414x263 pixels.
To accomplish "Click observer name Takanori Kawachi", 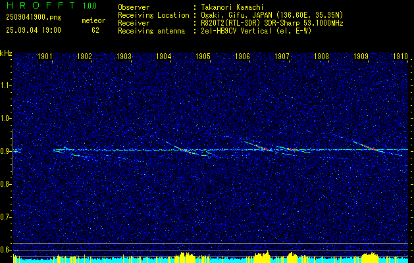I will 231,7.
